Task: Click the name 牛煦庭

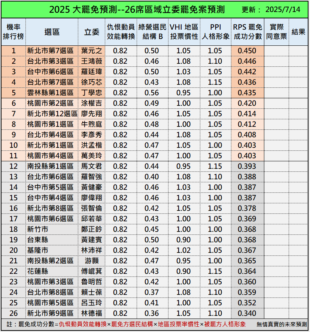Action: click(x=91, y=124)
